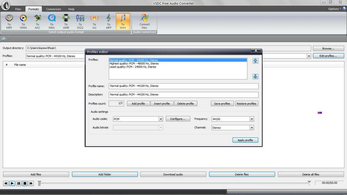Click the help icon beside Options

click(x=344, y=9)
